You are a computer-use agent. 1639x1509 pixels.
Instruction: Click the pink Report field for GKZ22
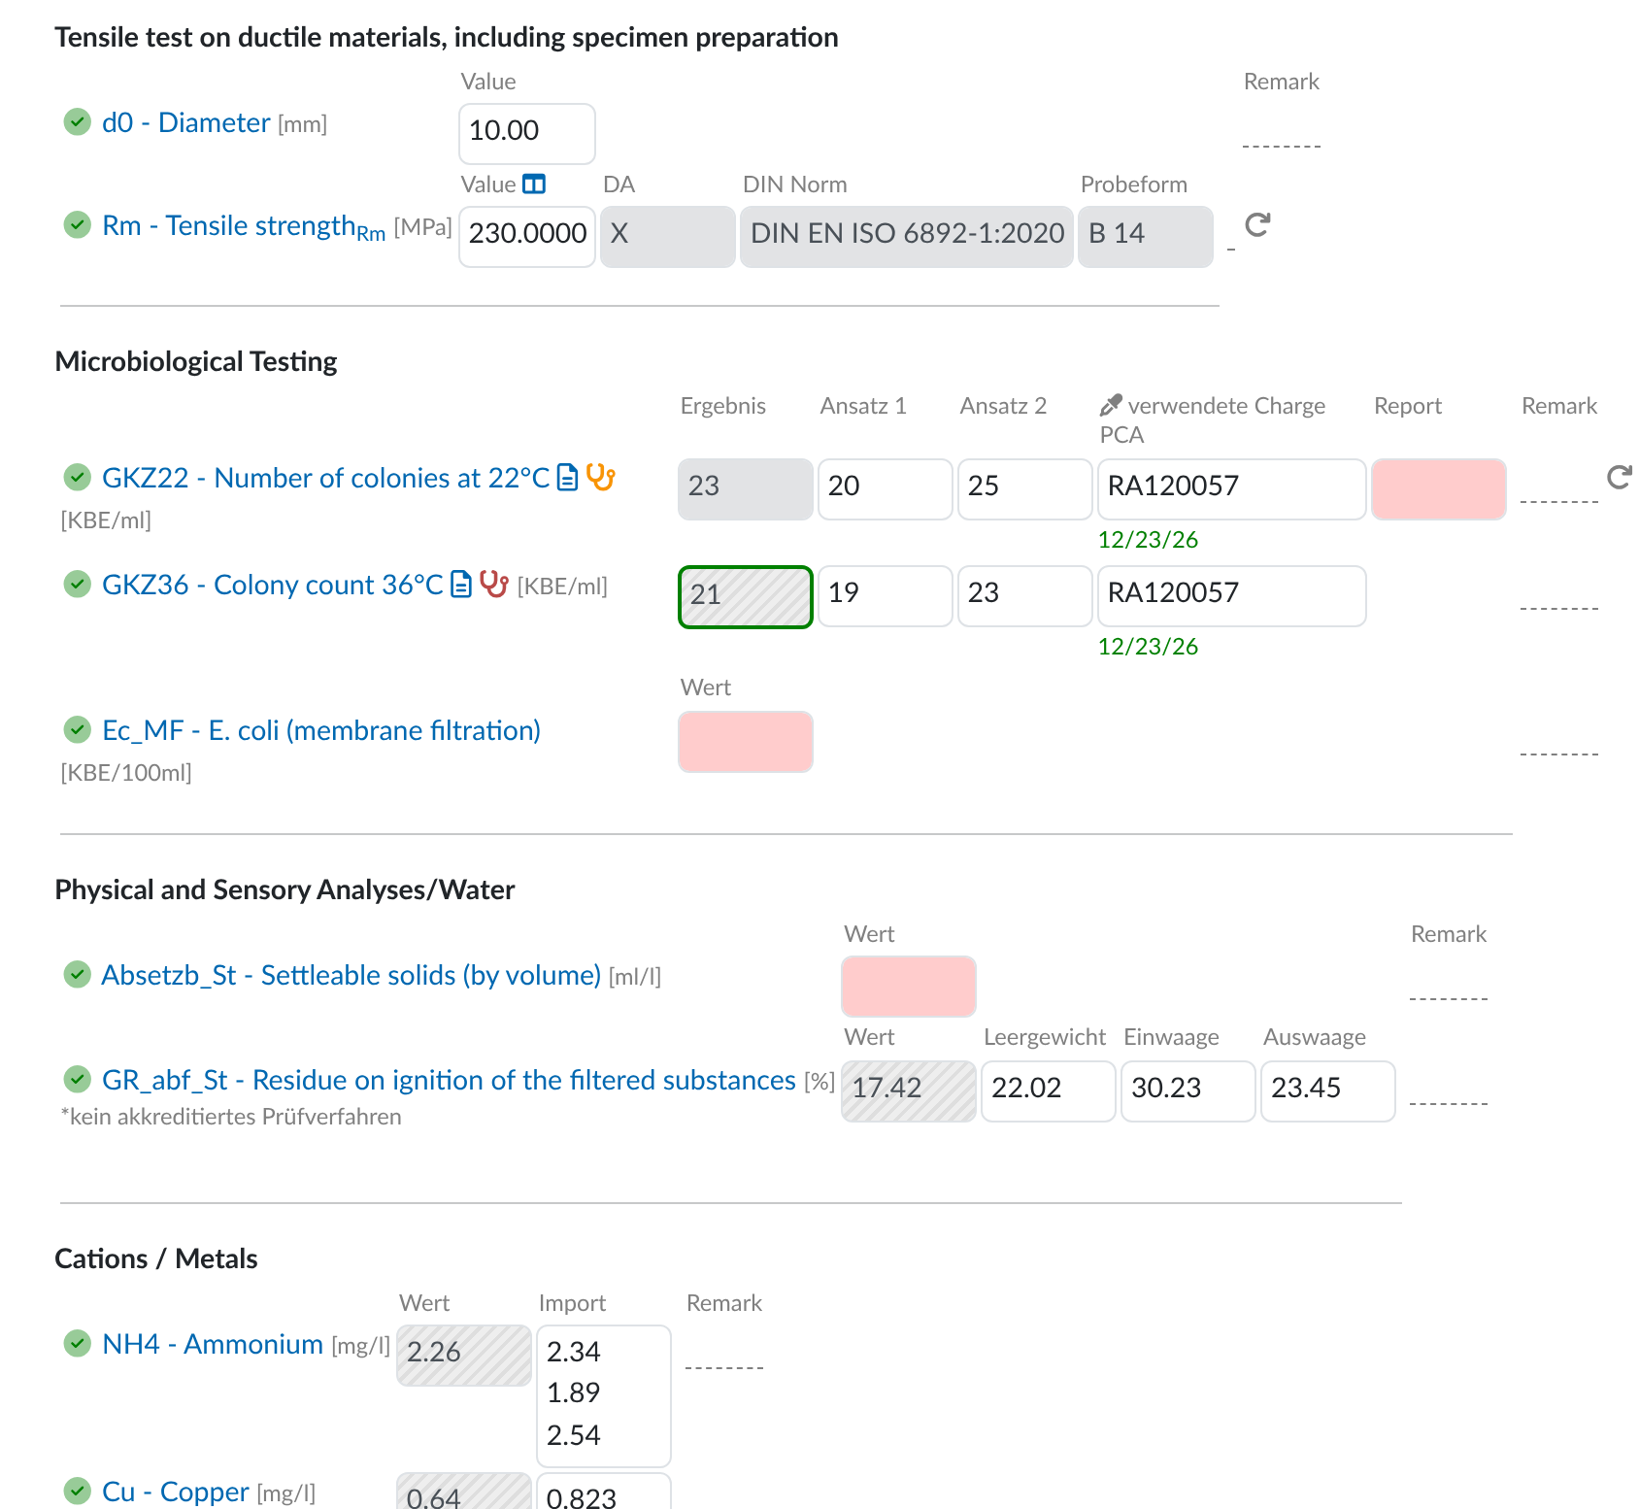click(1438, 489)
